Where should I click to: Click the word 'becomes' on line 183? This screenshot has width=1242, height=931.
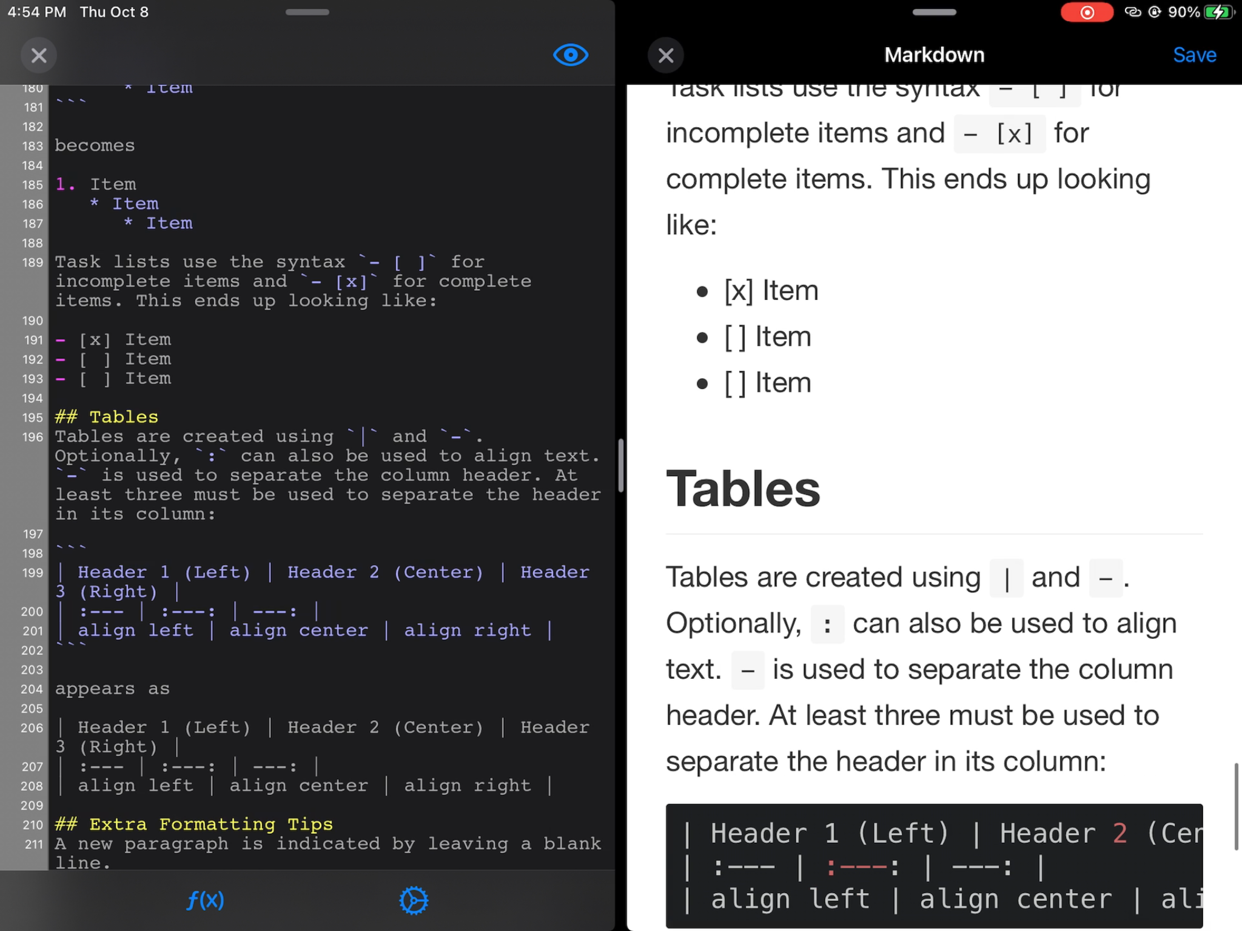(95, 145)
